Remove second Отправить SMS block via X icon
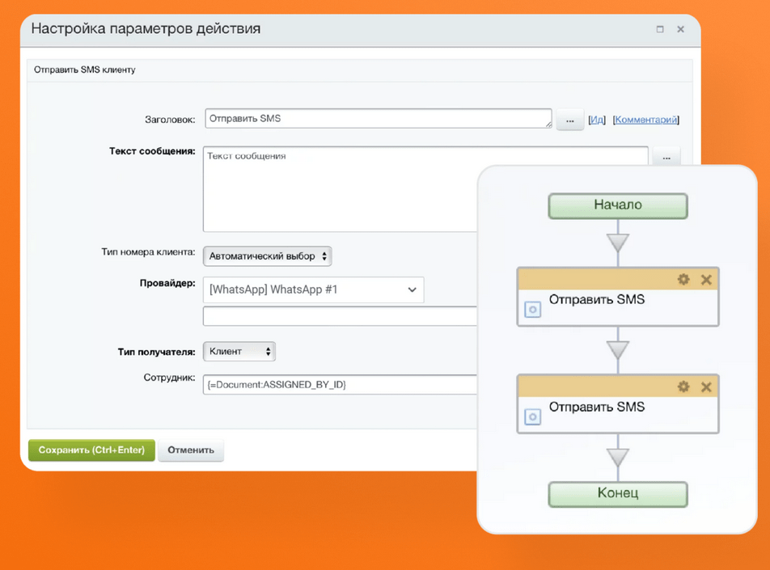The image size is (770, 570). click(x=706, y=386)
